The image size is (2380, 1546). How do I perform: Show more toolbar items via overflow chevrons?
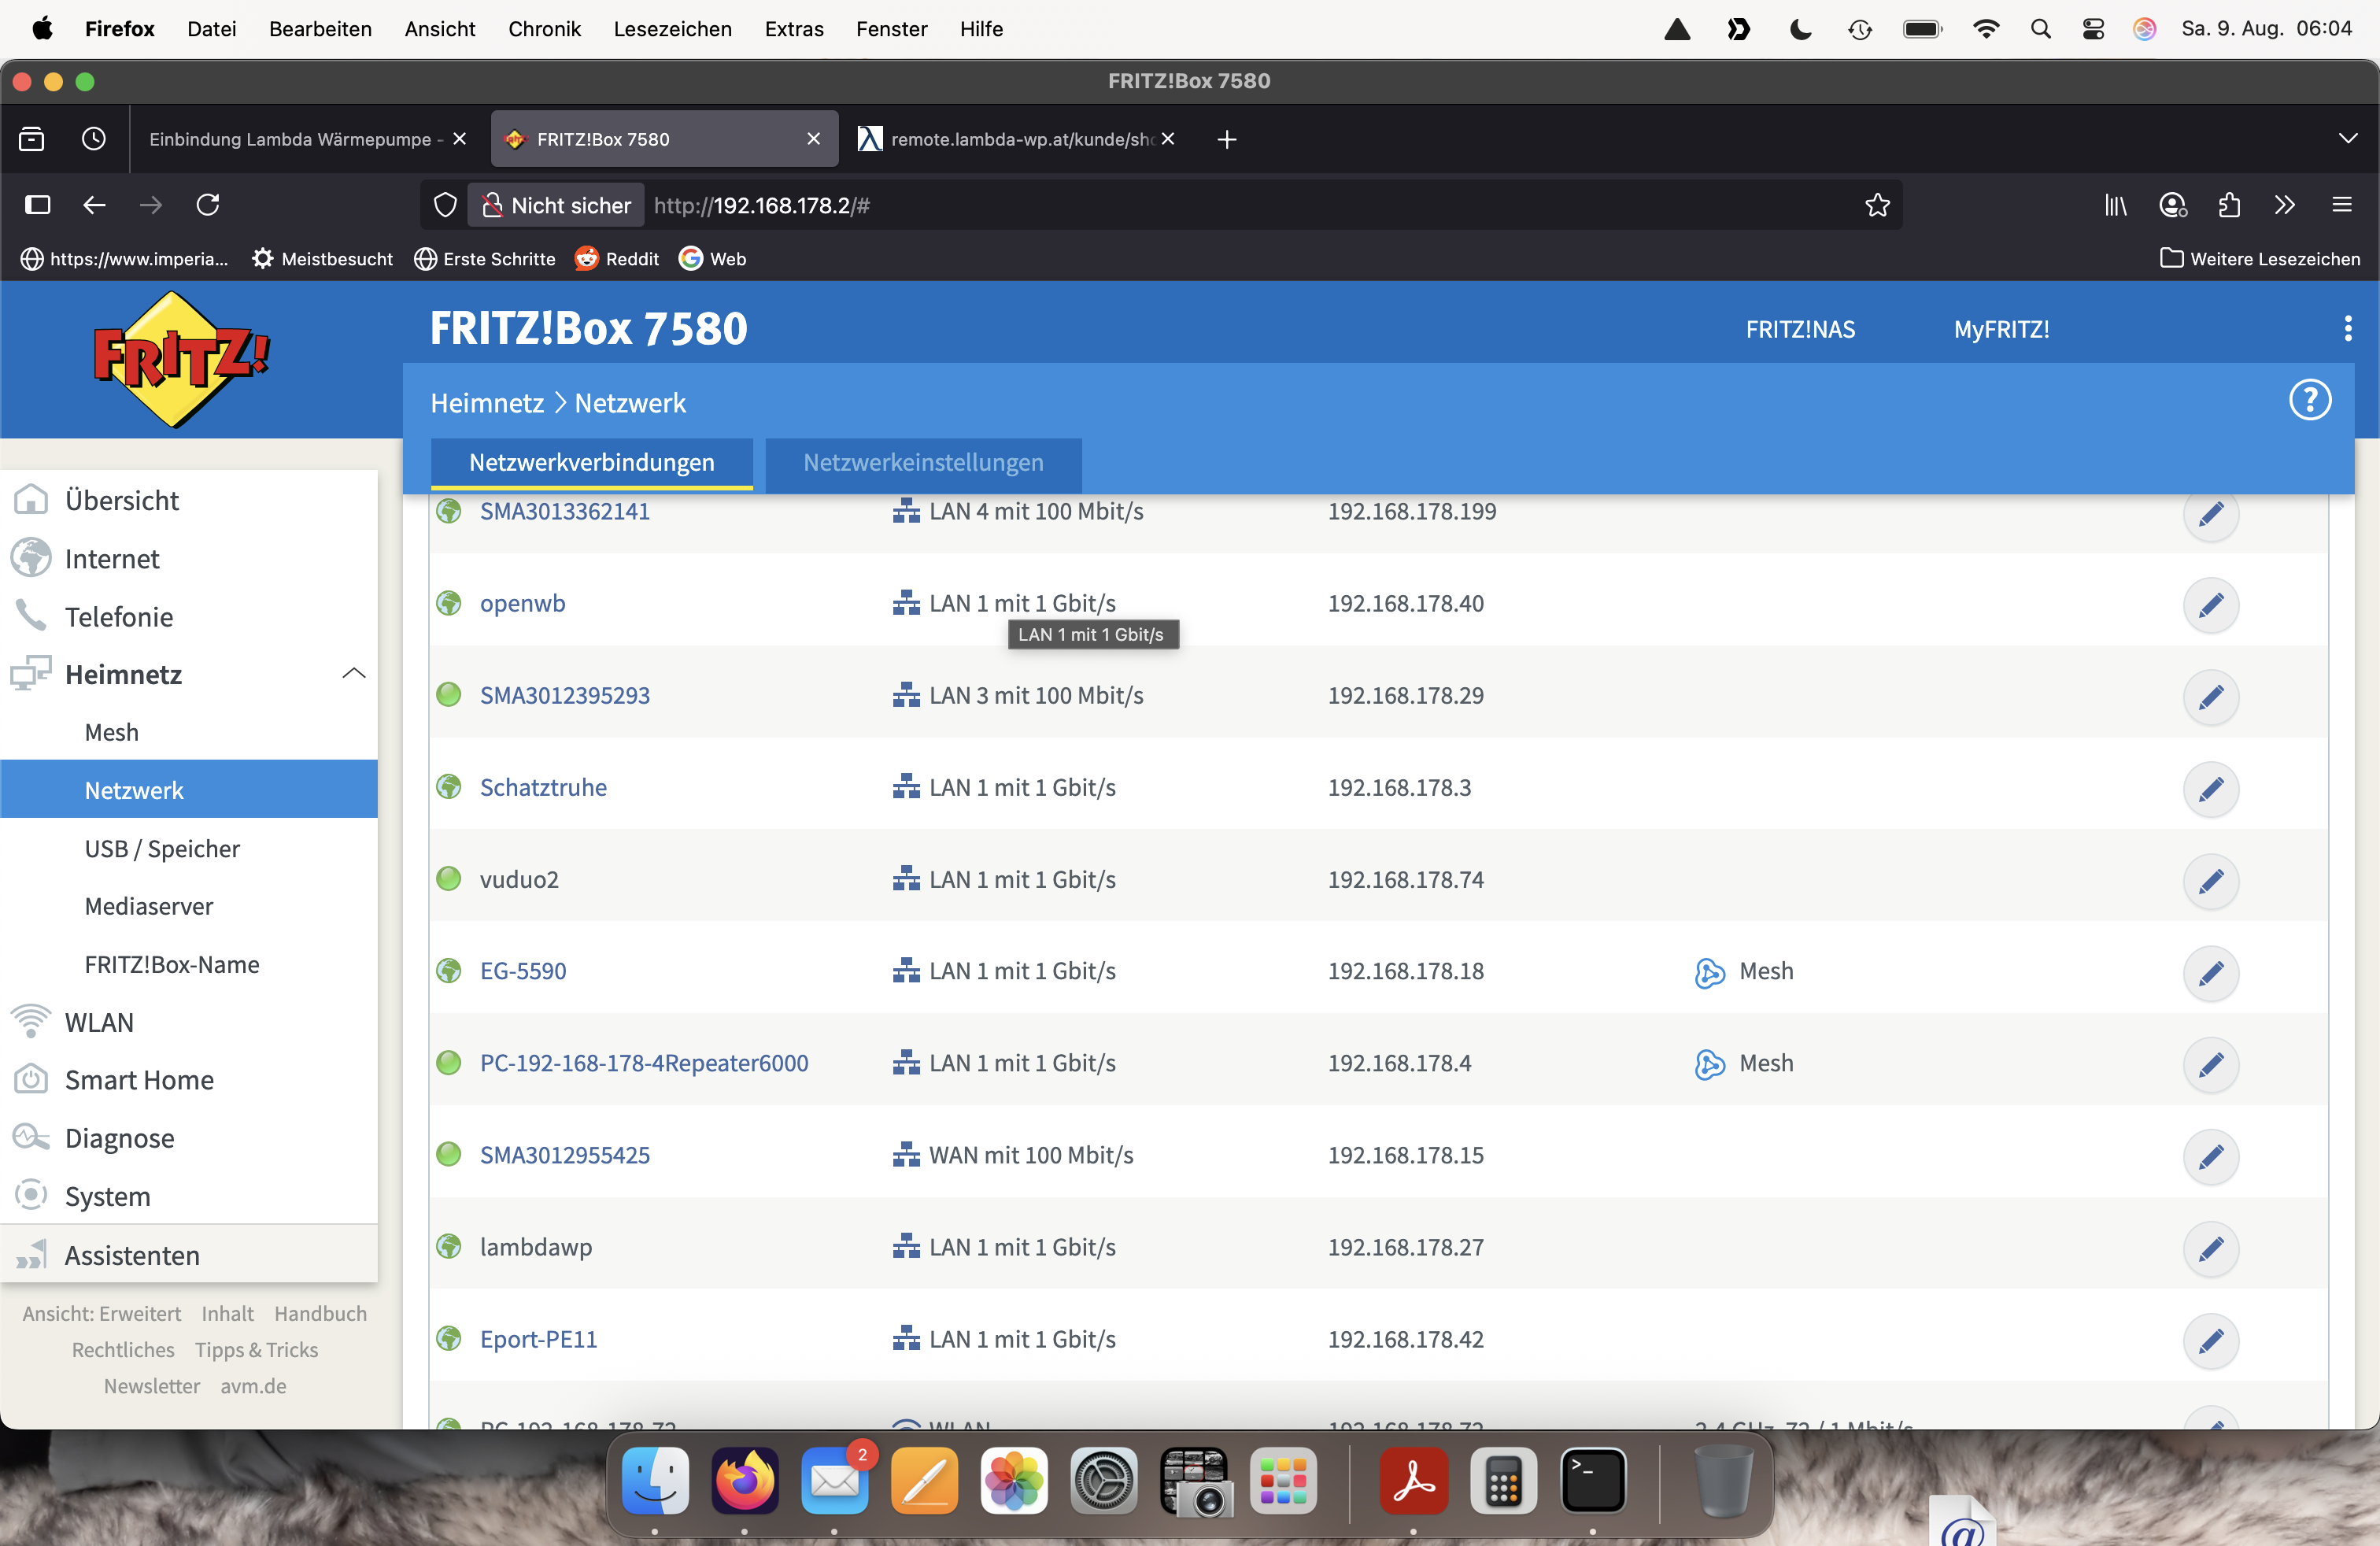(2284, 205)
